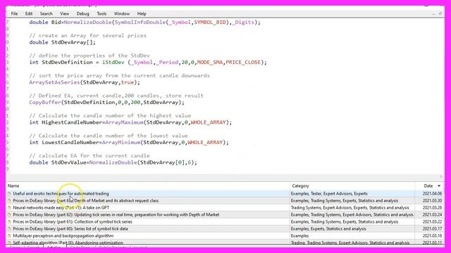The image size is (451, 253).
Task: Select article Useful and exotic techniques for automated trading
Action: pyautogui.click(x=61, y=194)
